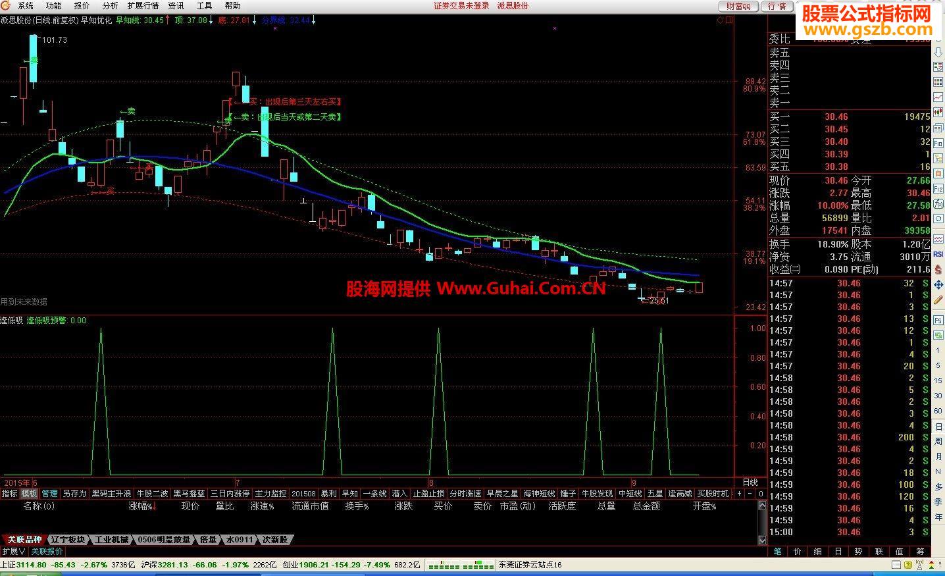Click the yellow lock status bar icon
This screenshot has height=576, width=945.
pos(908,565)
